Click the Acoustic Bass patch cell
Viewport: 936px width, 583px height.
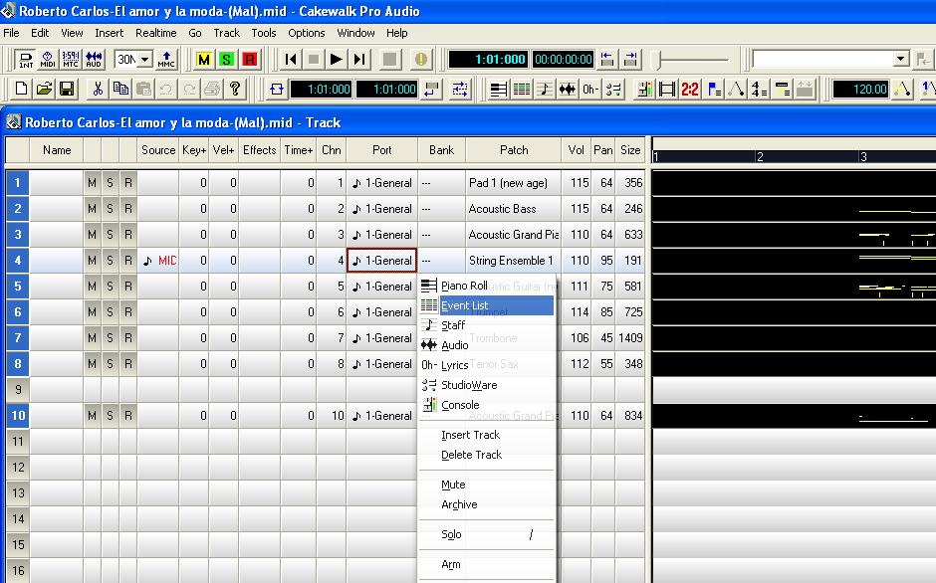click(514, 209)
